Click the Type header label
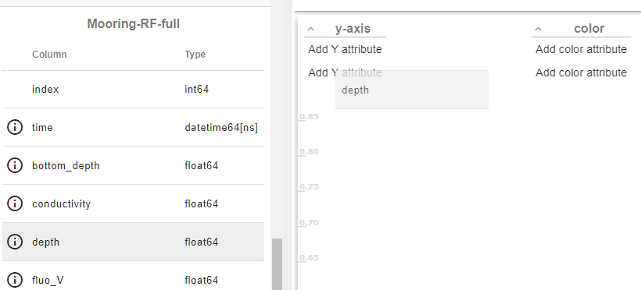This screenshot has width=641, height=290. tap(195, 55)
